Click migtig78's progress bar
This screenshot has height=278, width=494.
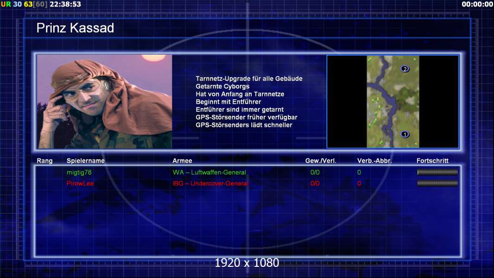coord(437,172)
